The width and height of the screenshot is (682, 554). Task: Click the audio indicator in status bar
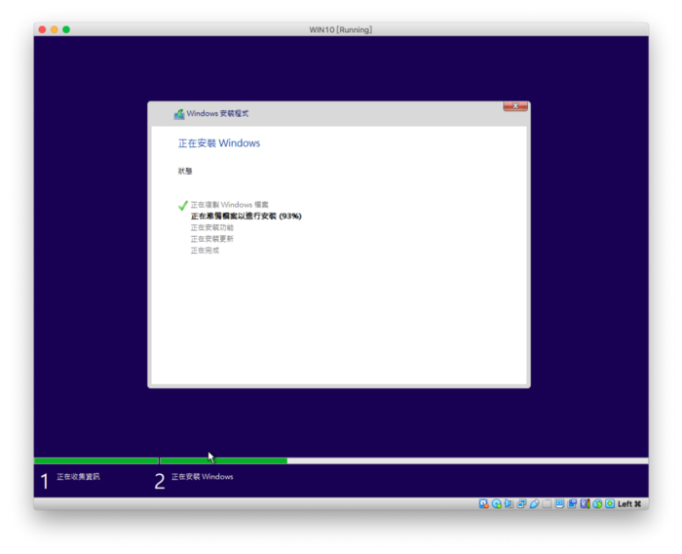(x=509, y=503)
